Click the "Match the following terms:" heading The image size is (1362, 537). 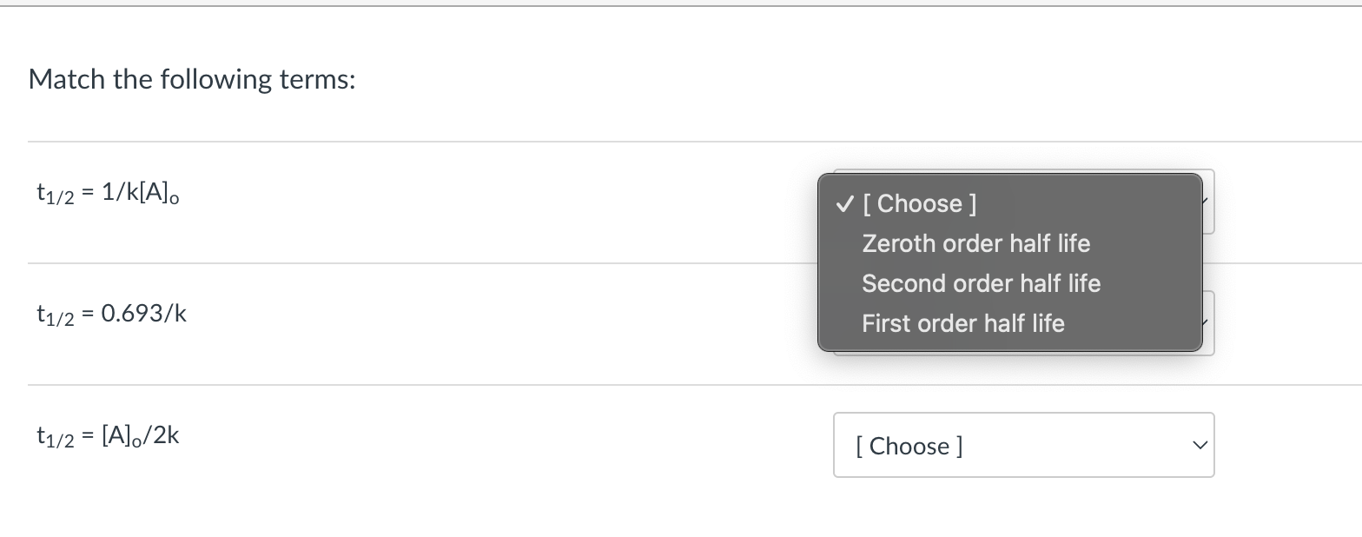[191, 79]
